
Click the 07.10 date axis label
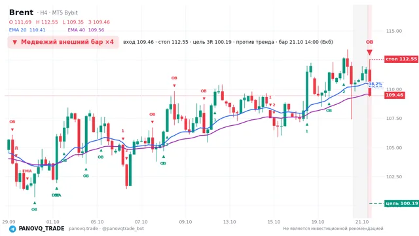pyautogui.click(x=141, y=222)
